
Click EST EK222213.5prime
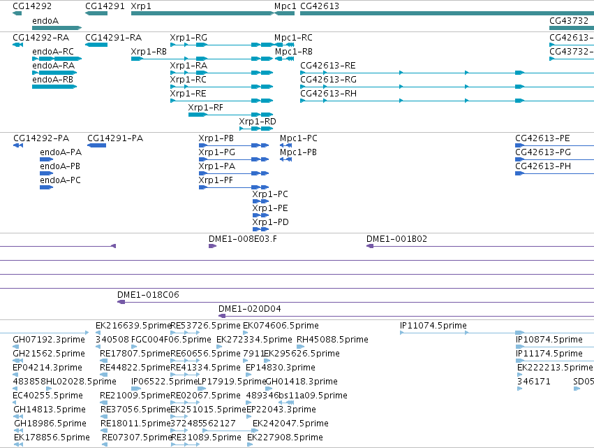555,368
